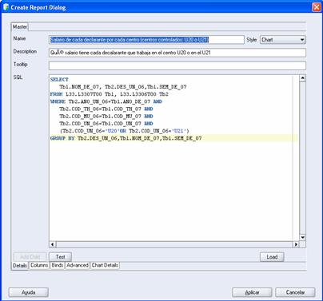Switch to the Binds tab
Screen dimensions: 323x301
coord(58,265)
